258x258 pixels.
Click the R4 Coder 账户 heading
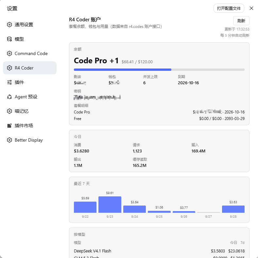[85, 20]
